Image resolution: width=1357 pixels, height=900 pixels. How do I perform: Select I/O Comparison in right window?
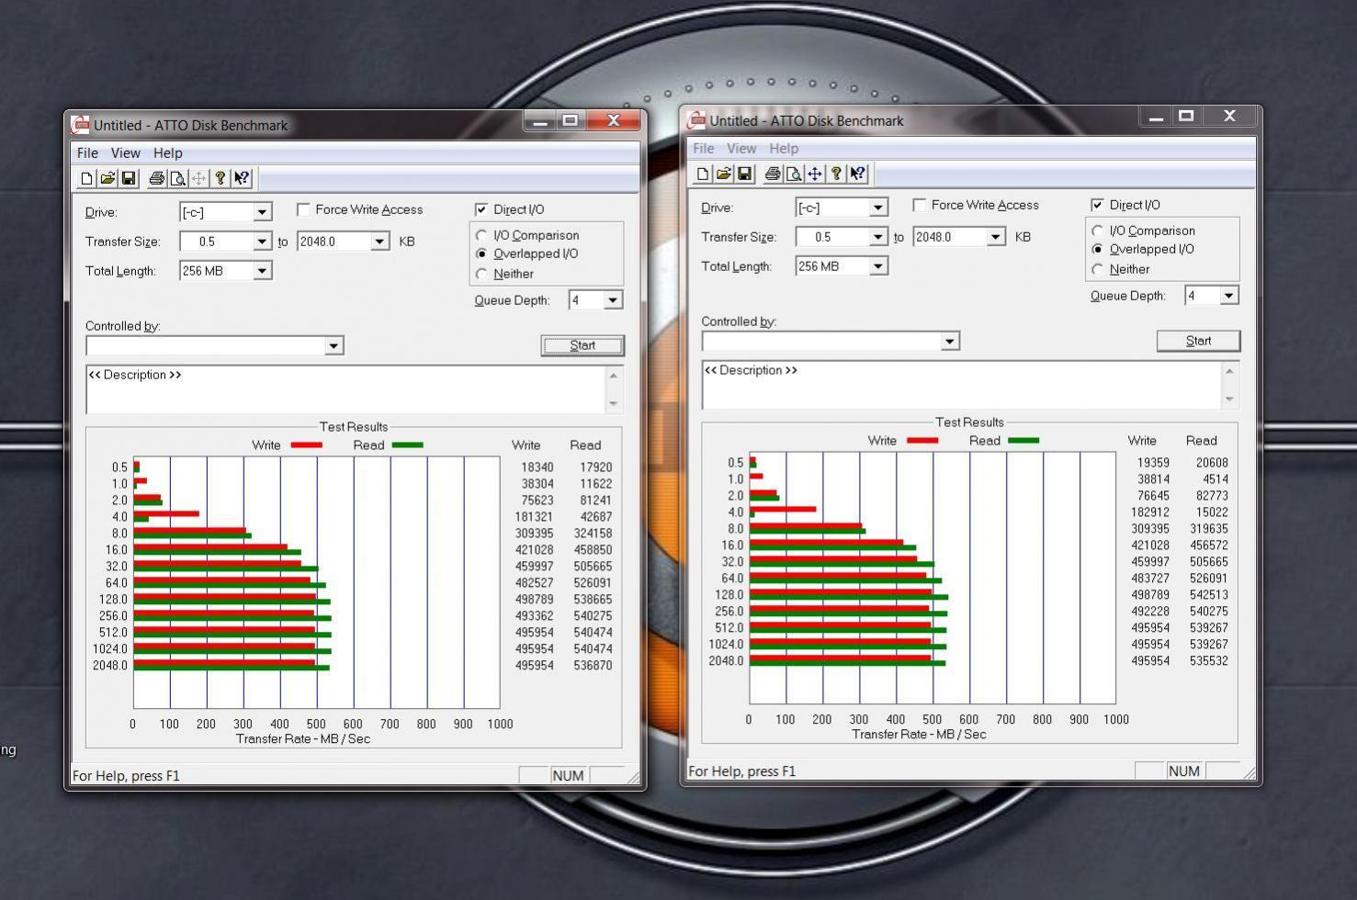(x=1098, y=231)
